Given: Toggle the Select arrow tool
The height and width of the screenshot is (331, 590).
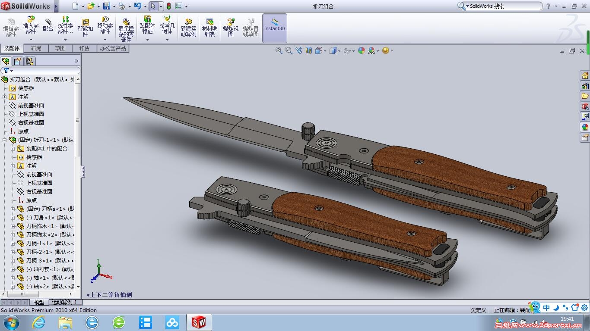Looking at the screenshot, I should pyautogui.click(x=153, y=6).
